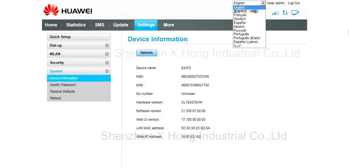The width and height of the screenshot is (349, 168).
Task: Click the Refresh button
Action: point(147,53)
